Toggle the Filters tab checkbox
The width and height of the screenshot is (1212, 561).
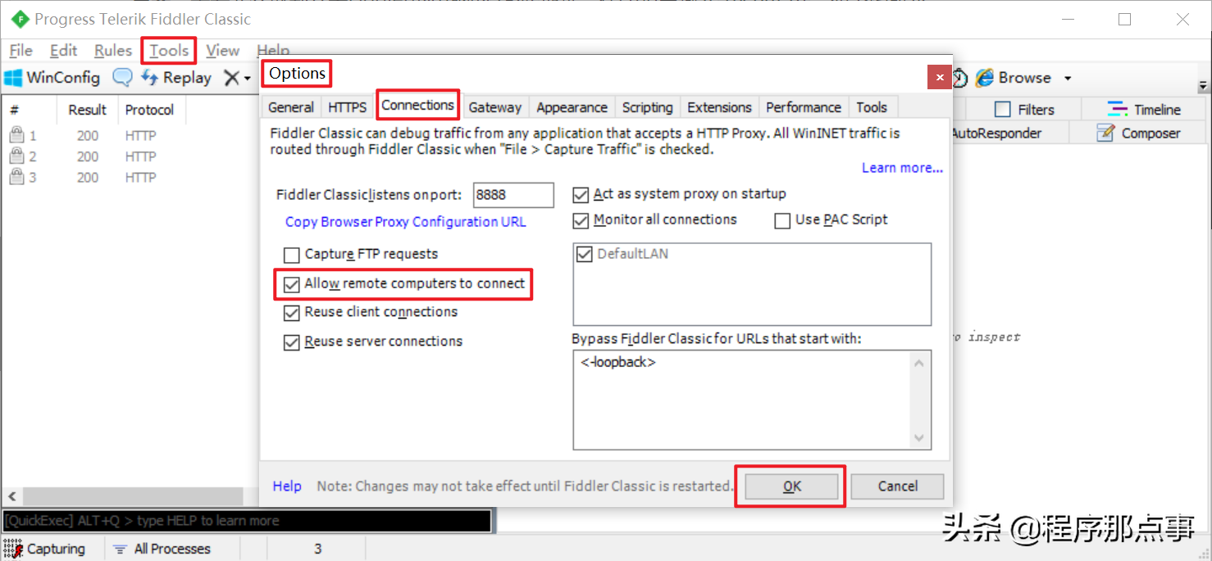pos(1002,109)
